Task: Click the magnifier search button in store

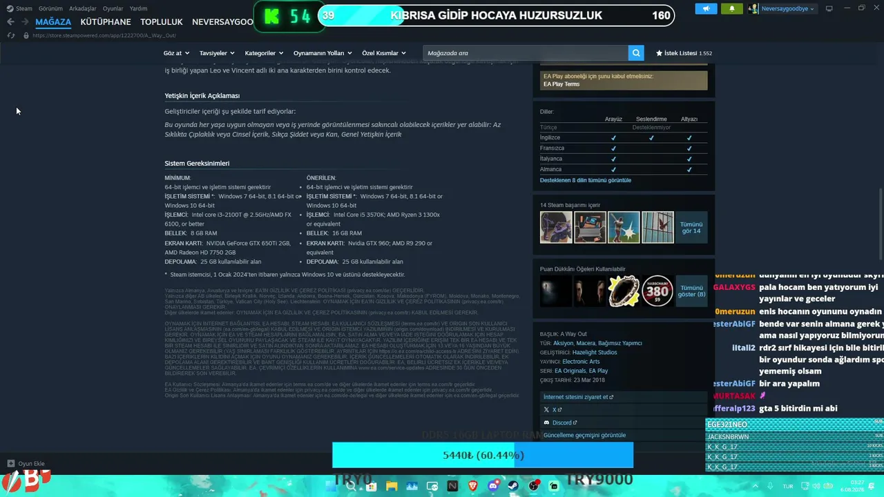Action: 636,53
